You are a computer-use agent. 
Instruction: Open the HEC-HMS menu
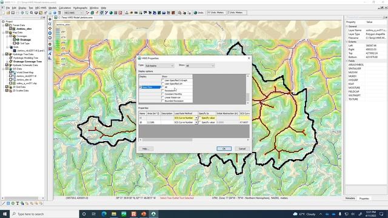click(x=41, y=8)
